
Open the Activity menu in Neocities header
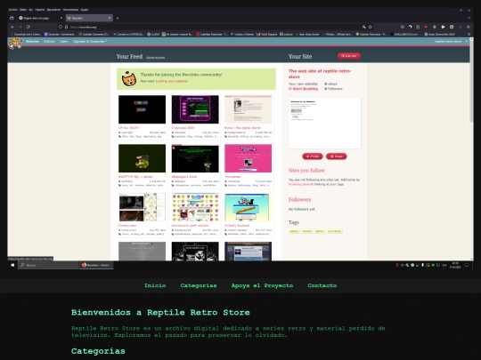[x=49, y=41]
